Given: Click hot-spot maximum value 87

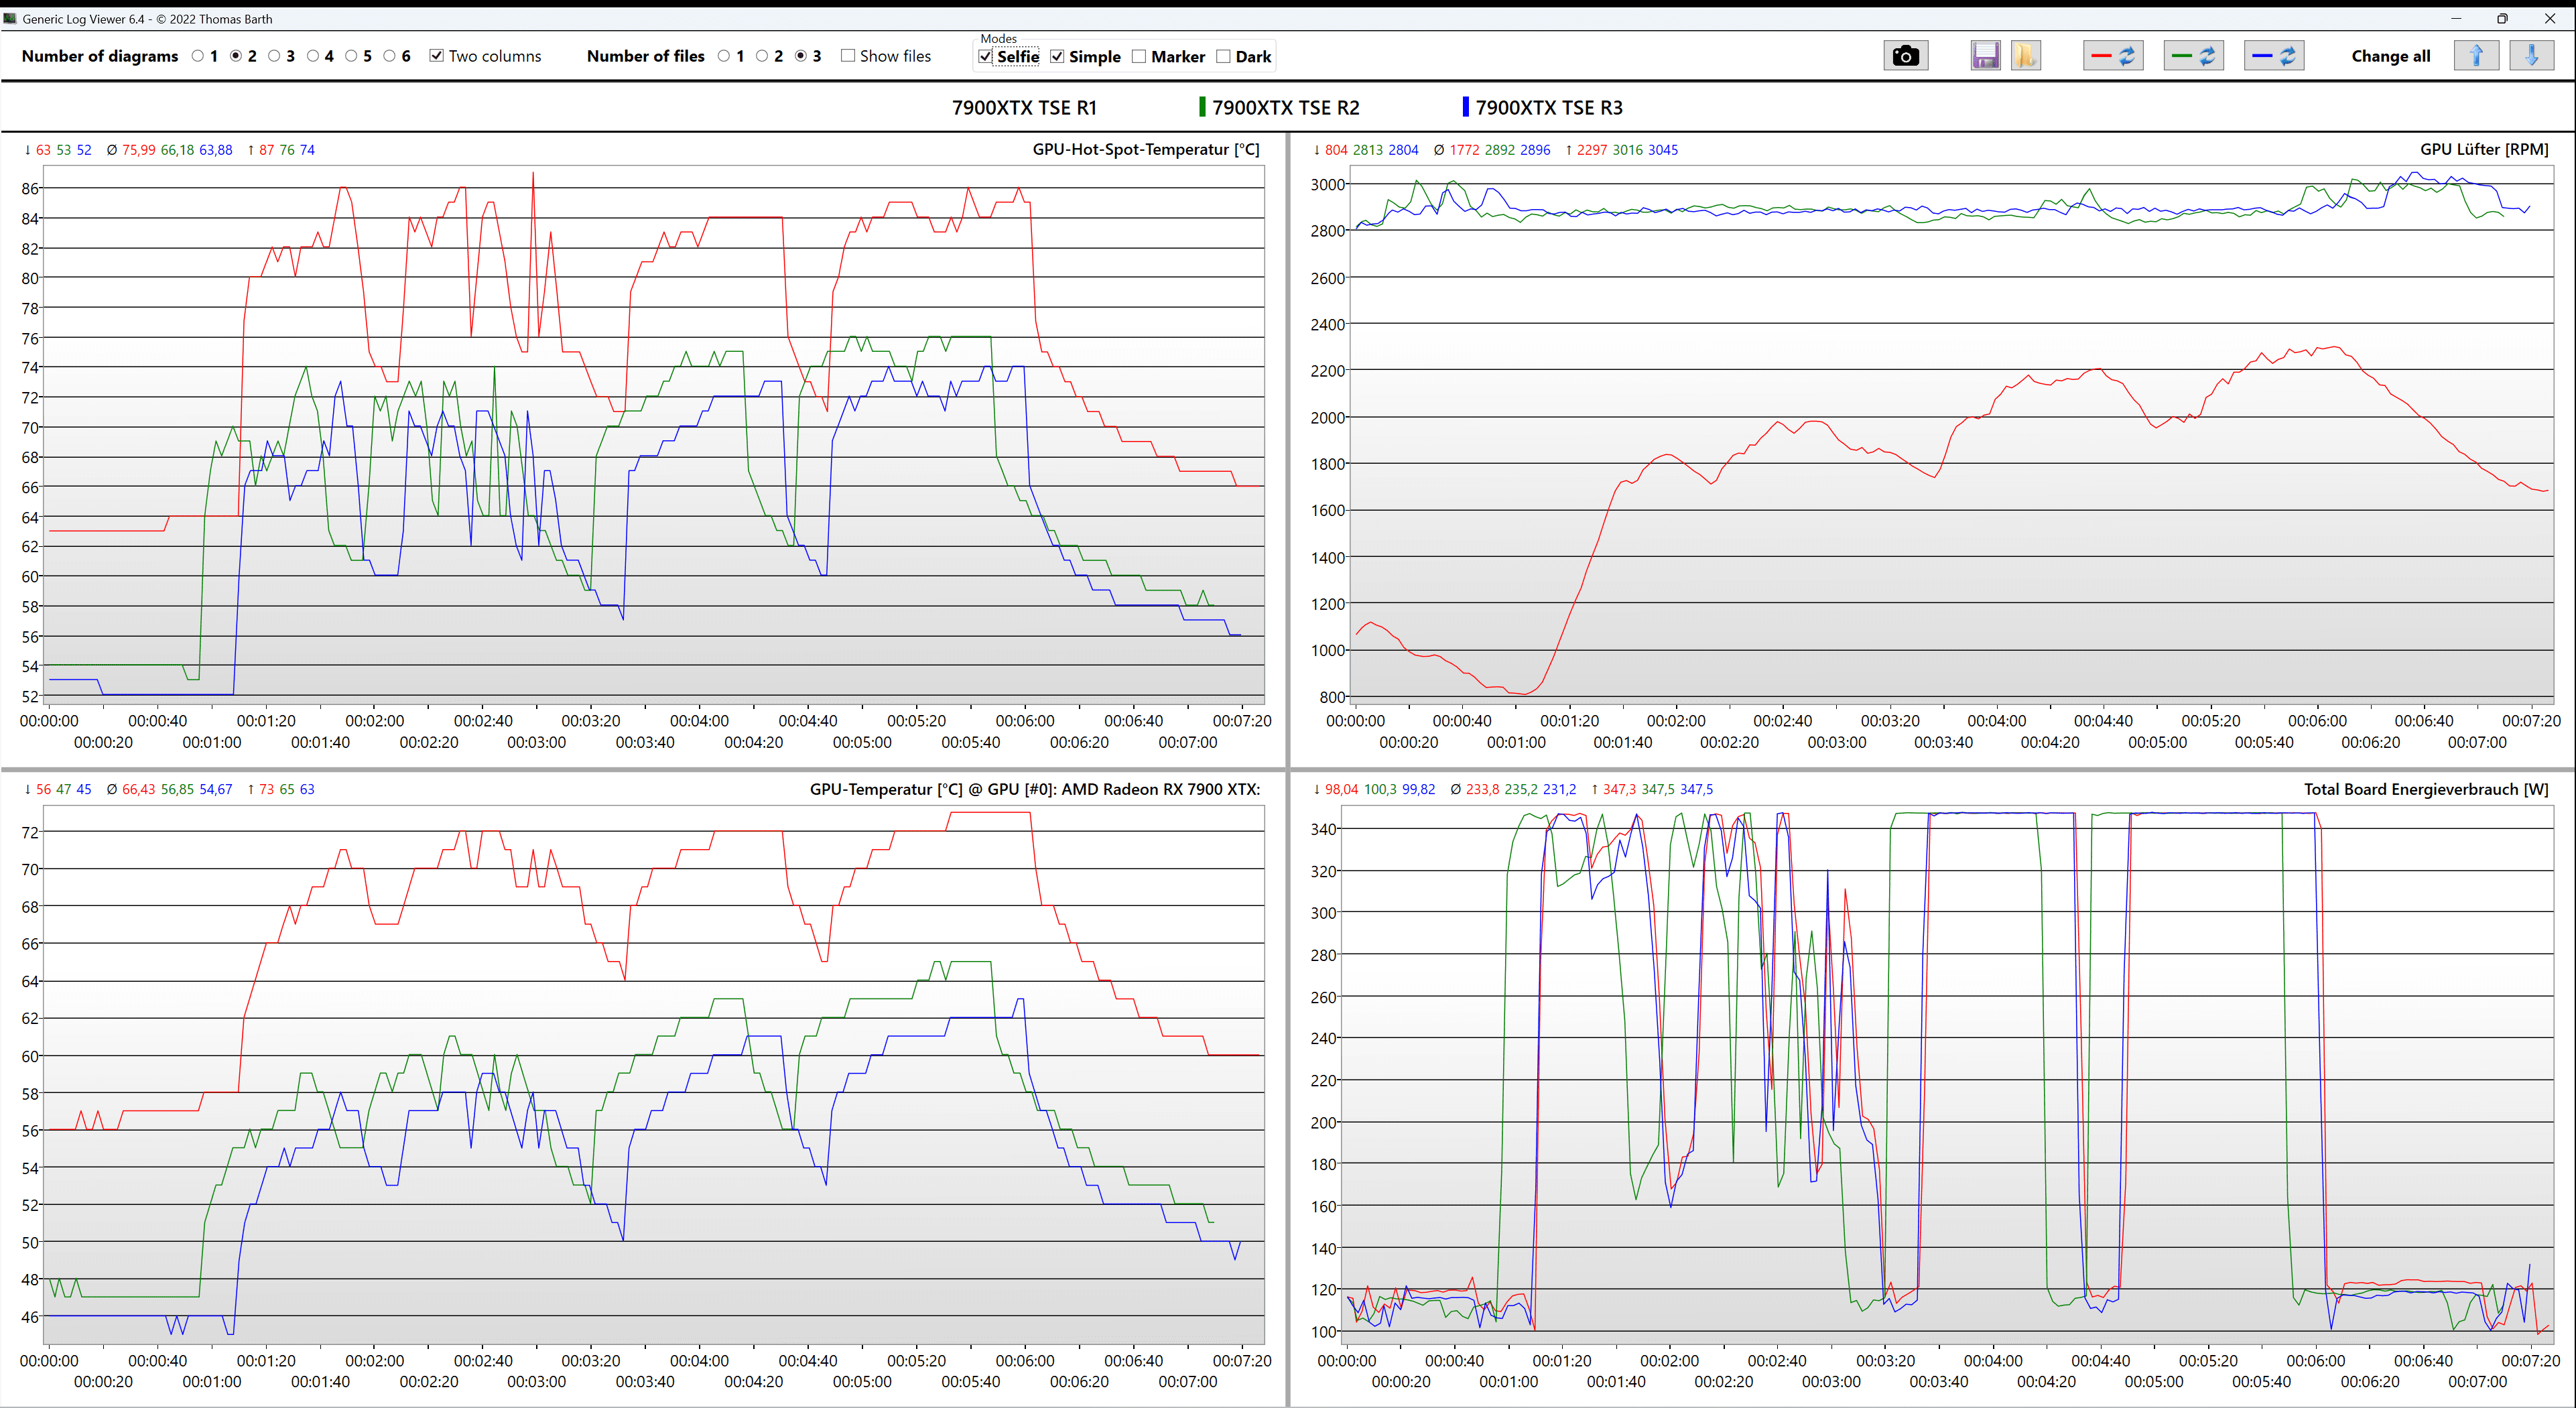Looking at the screenshot, I should pyautogui.click(x=266, y=150).
